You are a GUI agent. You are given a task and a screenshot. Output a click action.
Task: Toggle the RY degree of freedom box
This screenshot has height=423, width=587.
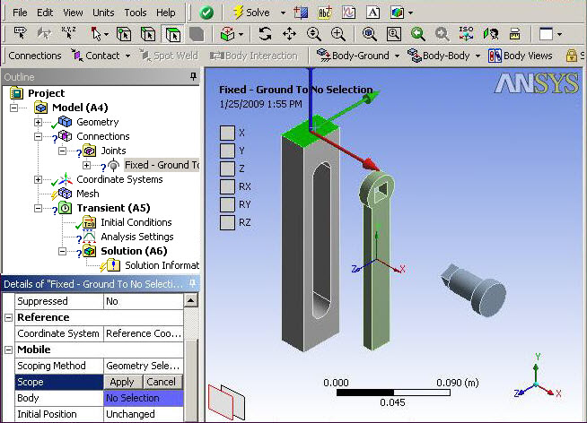coord(227,204)
